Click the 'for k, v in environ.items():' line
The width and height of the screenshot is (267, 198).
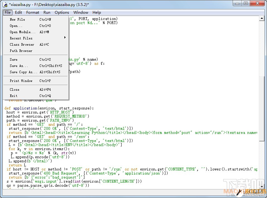pos(39,149)
